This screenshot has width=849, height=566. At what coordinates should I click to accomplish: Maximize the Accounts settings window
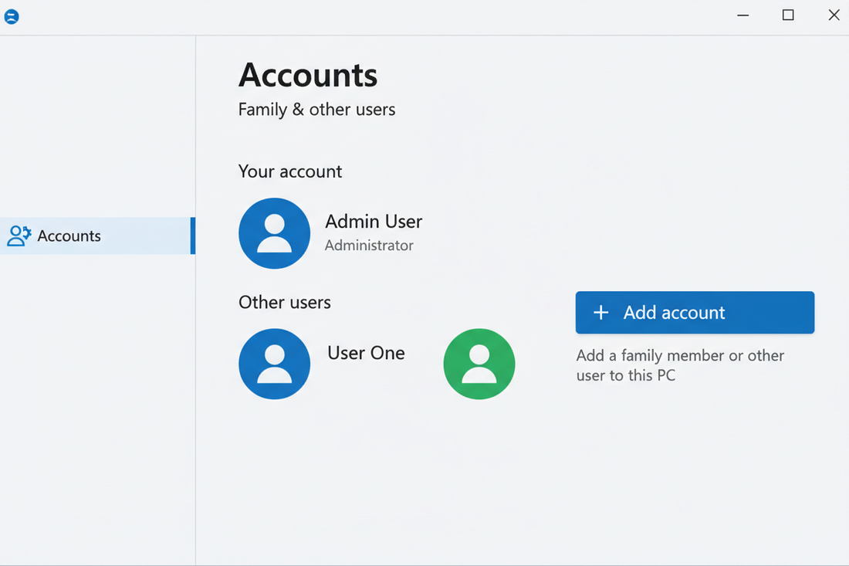click(787, 15)
